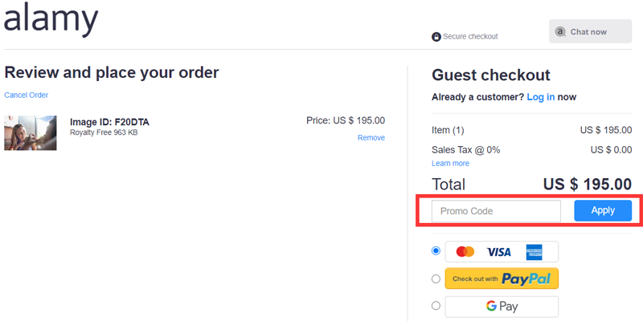Select the PayPal payment radio button
Viewport: 643px width, 321px height.
(436, 278)
